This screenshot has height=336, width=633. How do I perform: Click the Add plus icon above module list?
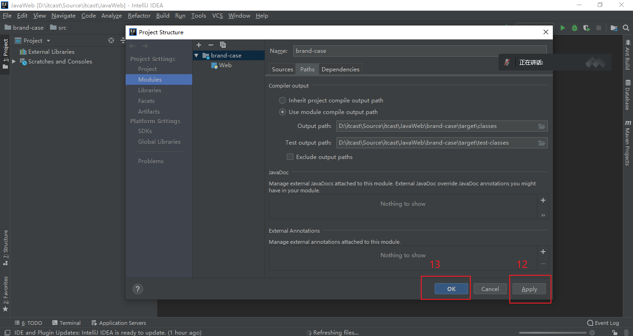tap(199, 45)
